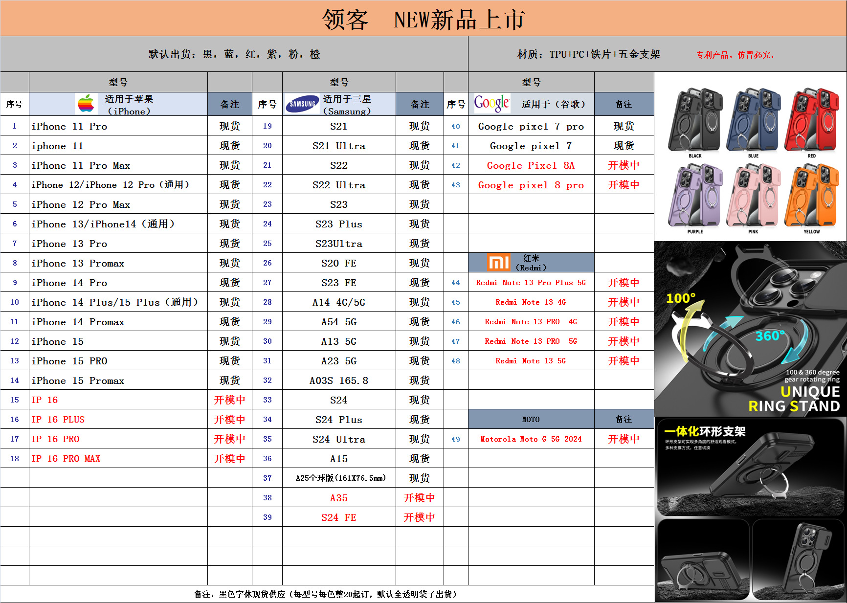Click 开模中 status in the Motorola Moto G row
The width and height of the screenshot is (847, 603).
pos(624,439)
